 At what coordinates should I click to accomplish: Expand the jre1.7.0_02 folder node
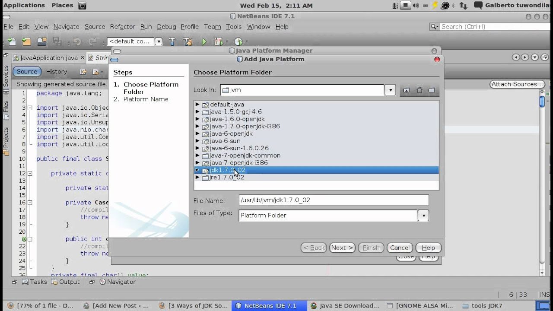197,178
